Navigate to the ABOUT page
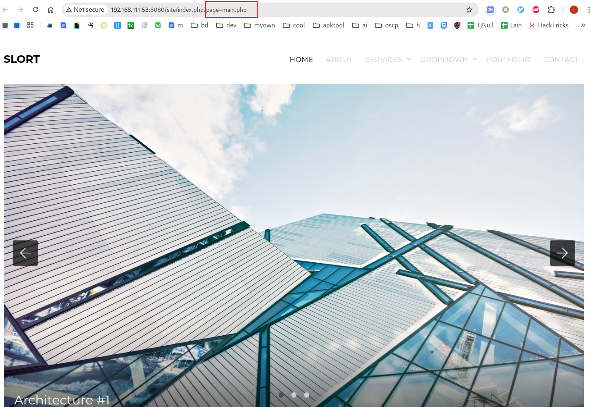This screenshot has height=407, width=590. (x=339, y=59)
